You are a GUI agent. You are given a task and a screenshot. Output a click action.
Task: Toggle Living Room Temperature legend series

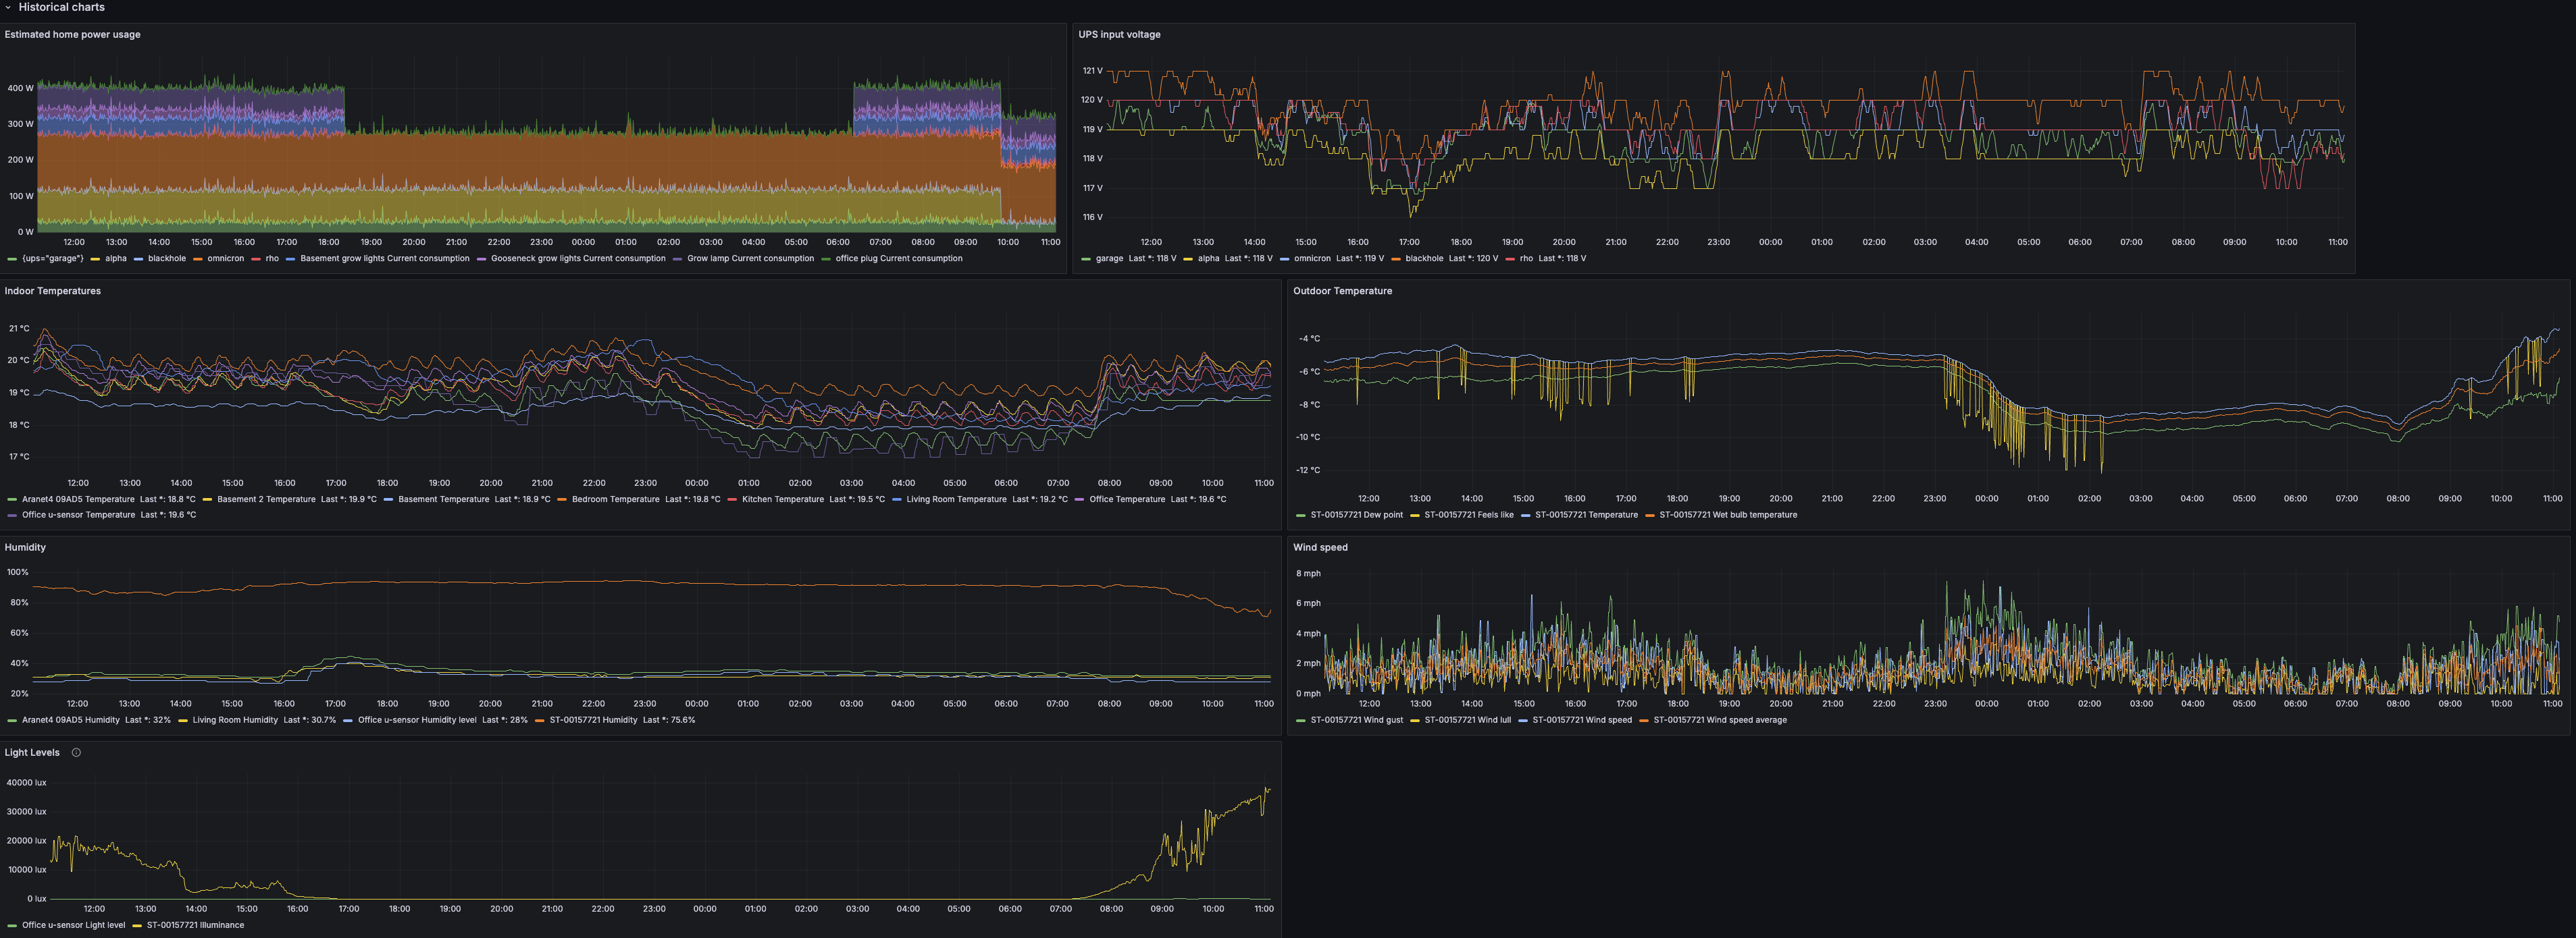[956, 499]
